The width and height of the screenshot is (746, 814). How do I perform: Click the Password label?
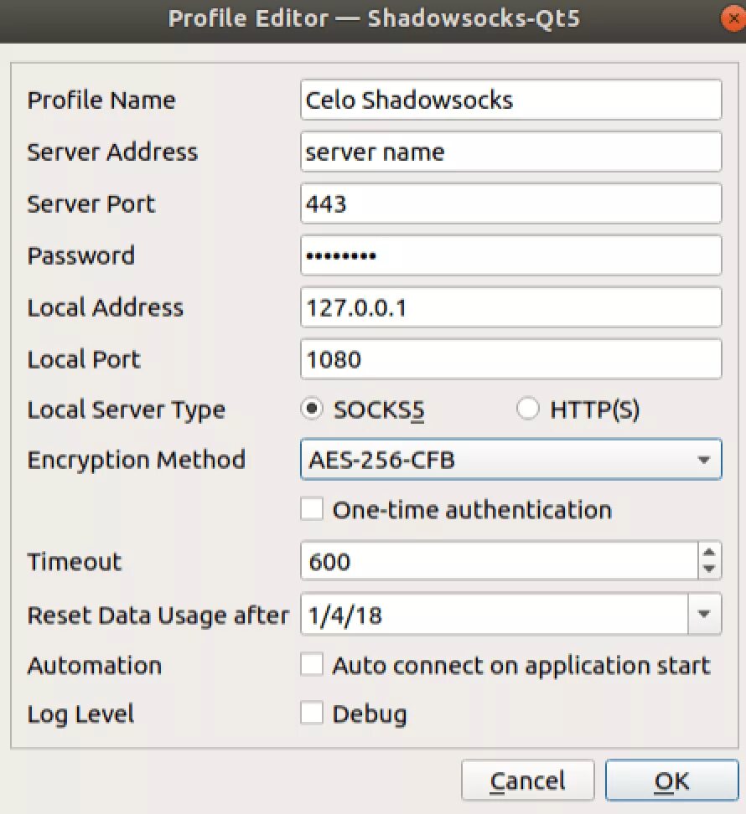point(81,255)
